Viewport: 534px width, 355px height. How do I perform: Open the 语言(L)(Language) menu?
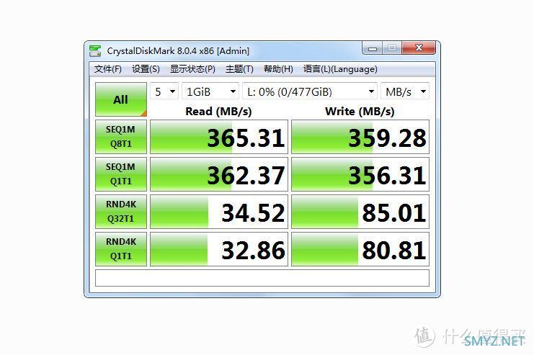(340, 69)
